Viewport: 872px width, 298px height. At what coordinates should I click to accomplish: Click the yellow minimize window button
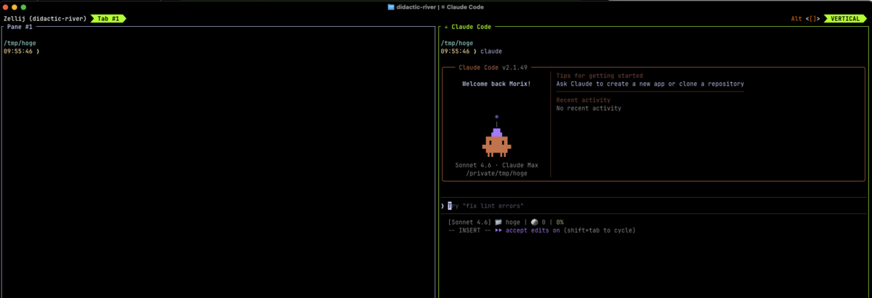(x=15, y=7)
